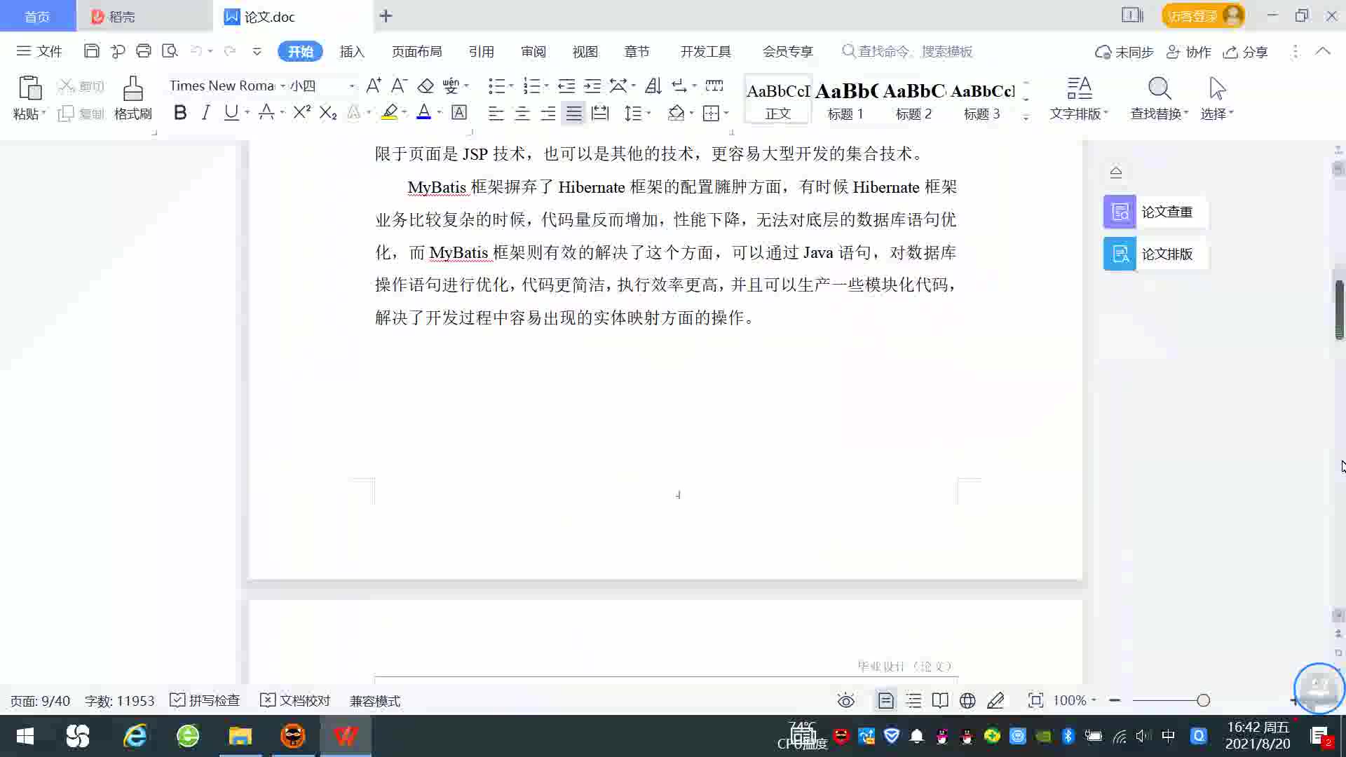The image size is (1346, 757).
Task: Click the Format Painter (格式刷) icon
Action: coord(132,90)
